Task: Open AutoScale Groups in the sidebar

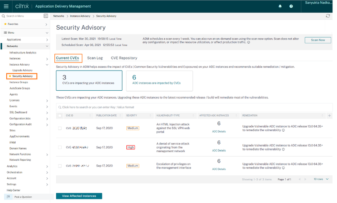Action: 20,88
